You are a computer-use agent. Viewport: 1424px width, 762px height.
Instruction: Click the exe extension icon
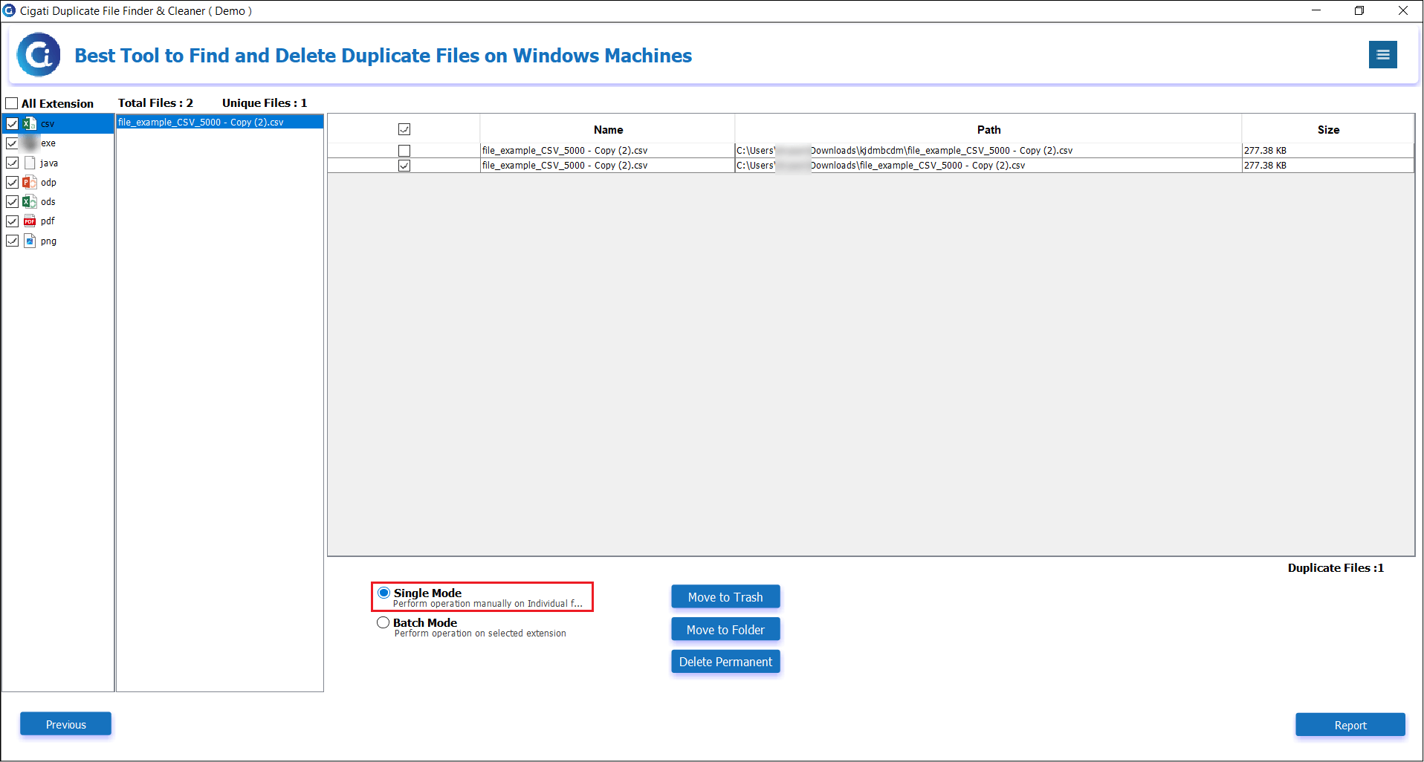(x=30, y=143)
